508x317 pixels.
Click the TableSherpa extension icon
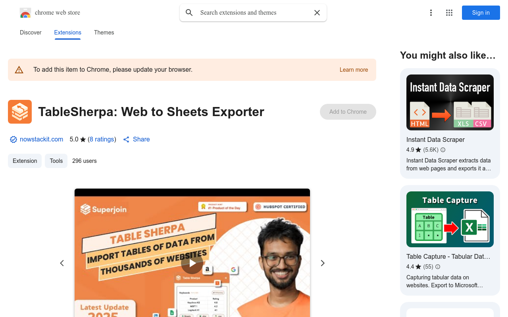coord(20,112)
